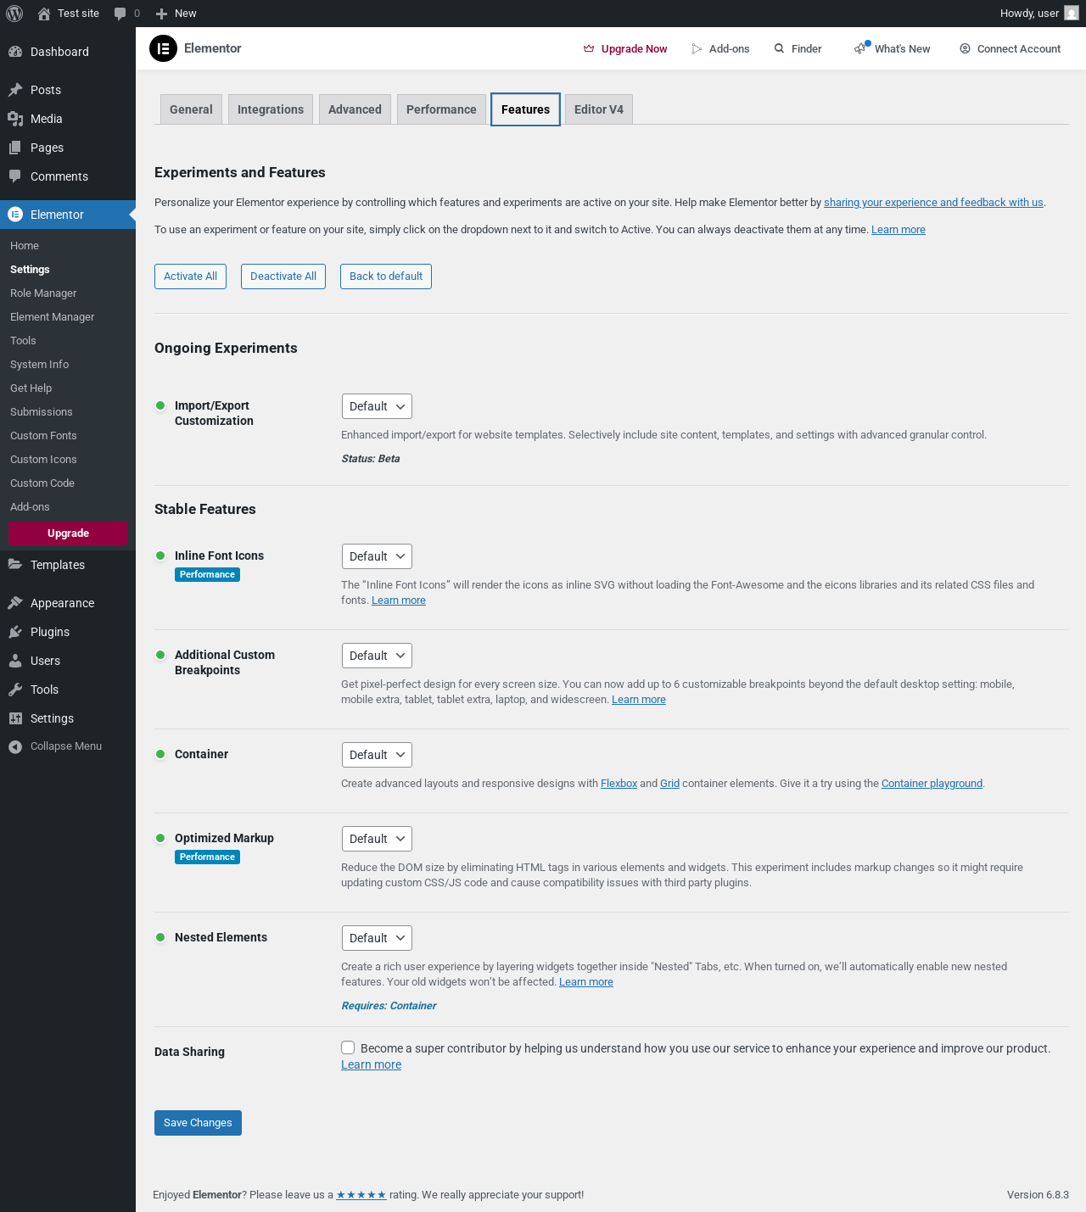1086x1212 pixels.
Task: Click the red Upgrade button in sidebar
Action: 68,533
